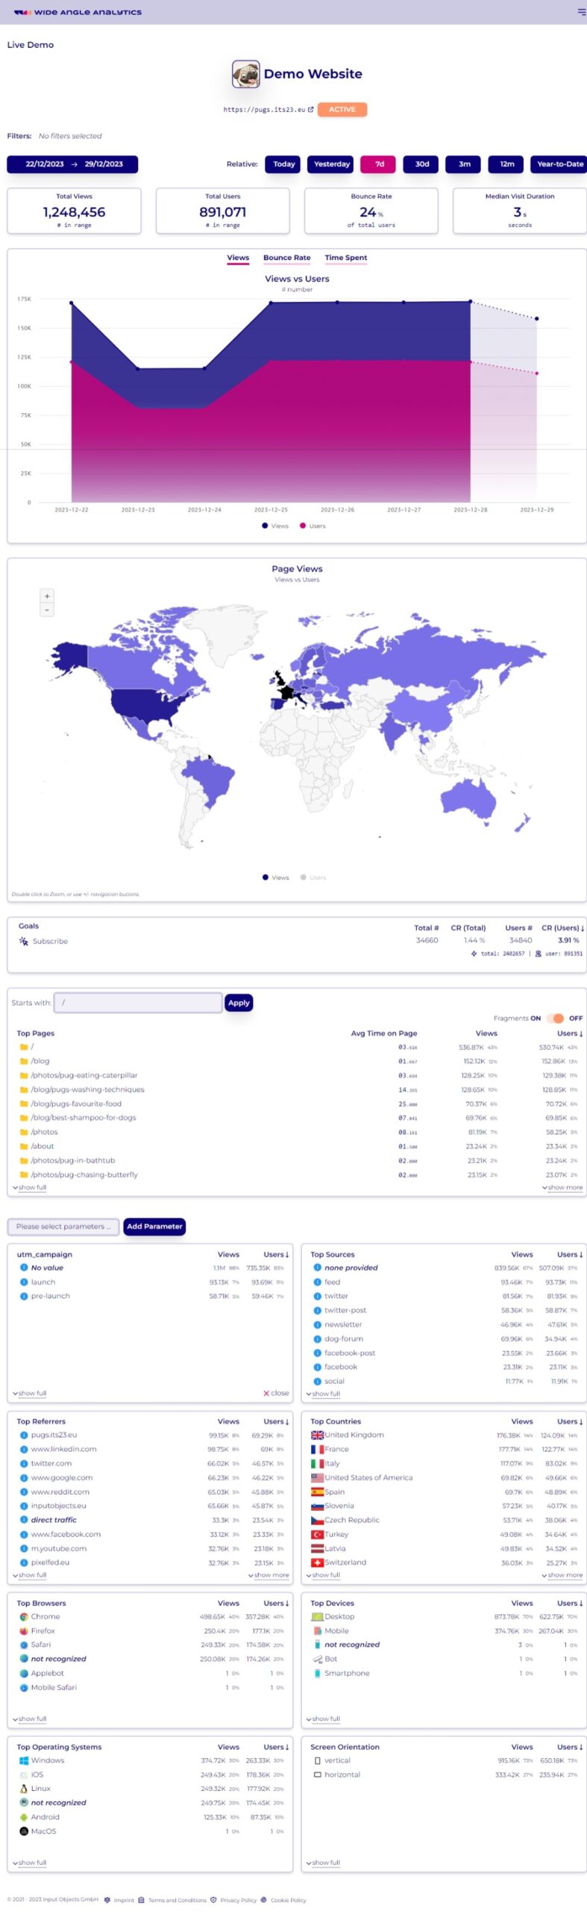Click the United Kingdom flag icon
Image resolution: width=587 pixels, height=1912 pixels.
point(317,1435)
